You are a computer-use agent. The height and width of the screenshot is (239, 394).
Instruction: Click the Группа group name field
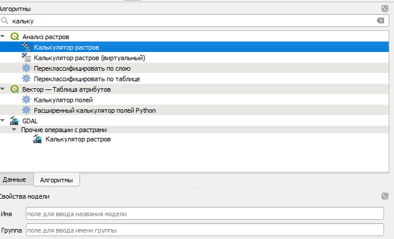(205, 230)
